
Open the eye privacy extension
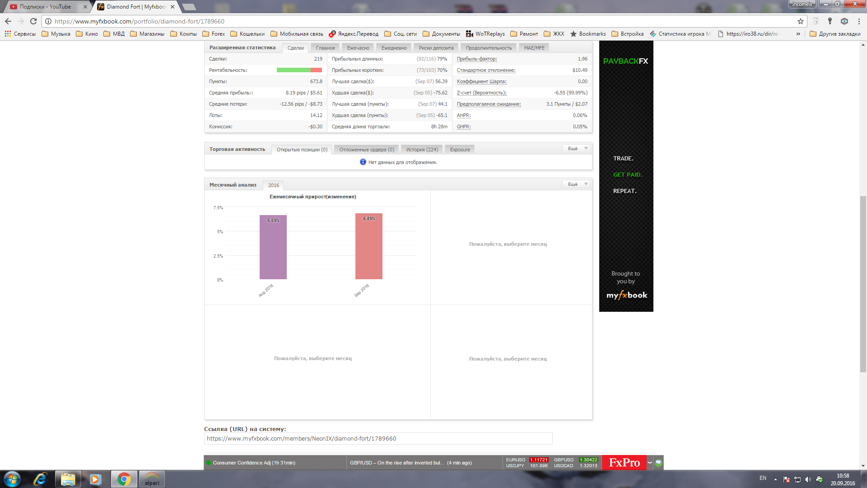(844, 21)
